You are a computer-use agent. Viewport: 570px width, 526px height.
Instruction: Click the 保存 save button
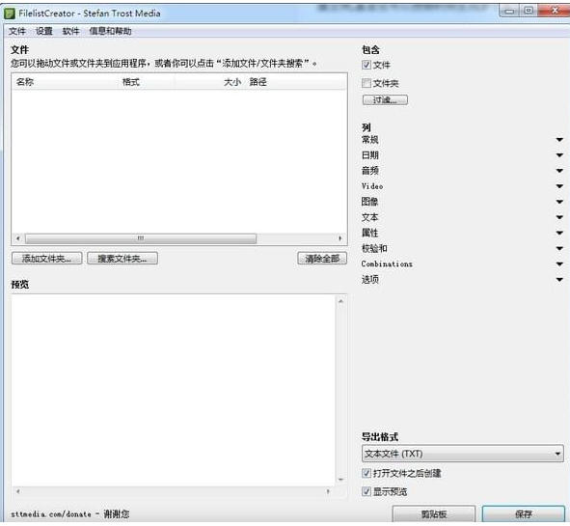[x=524, y=514]
